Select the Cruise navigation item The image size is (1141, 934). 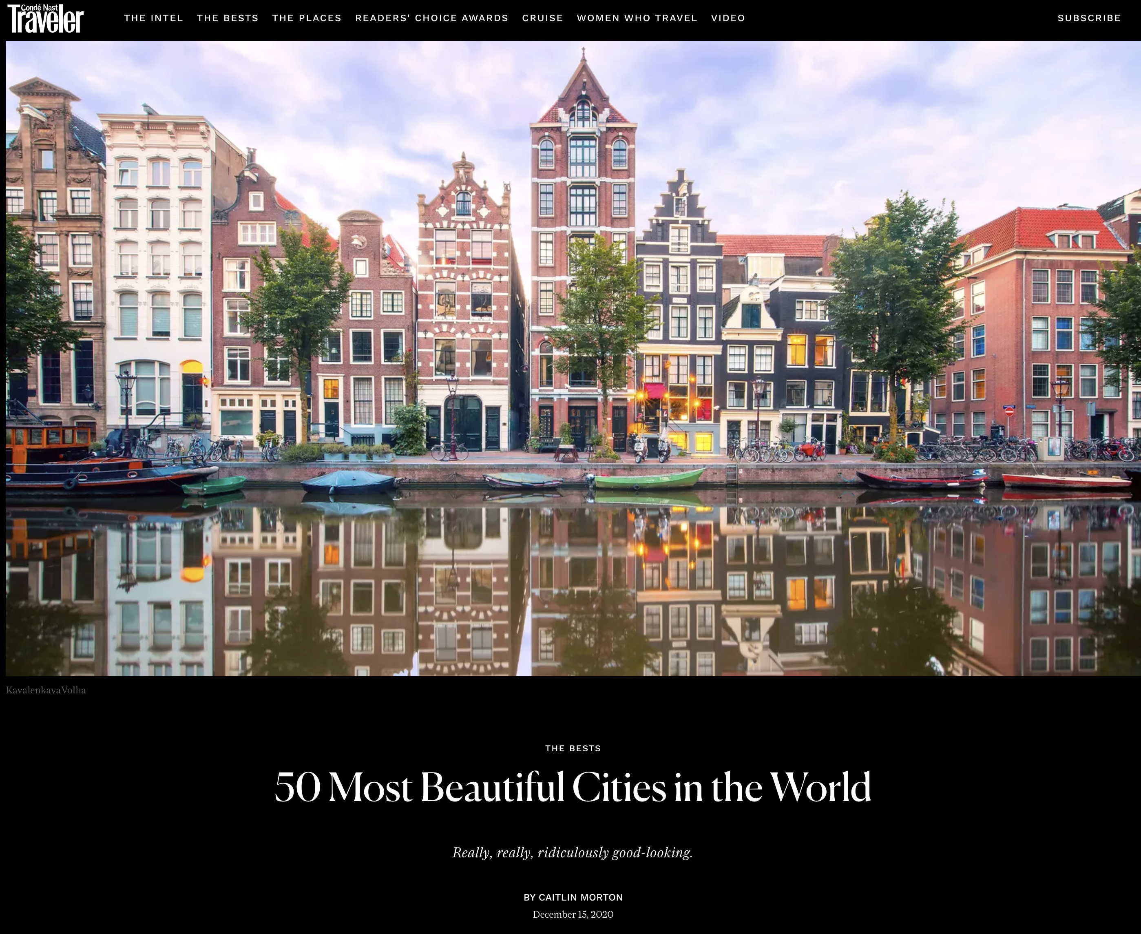point(542,18)
